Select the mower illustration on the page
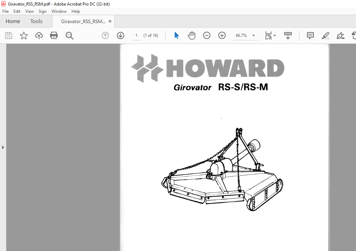Viewport: 356px width, 251px height. coord(222,169)
